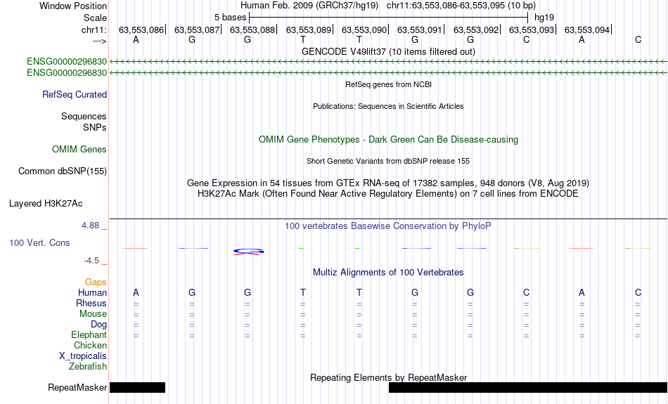
Task: Click the Zebrafish species row label
Action: coord(88,367)
